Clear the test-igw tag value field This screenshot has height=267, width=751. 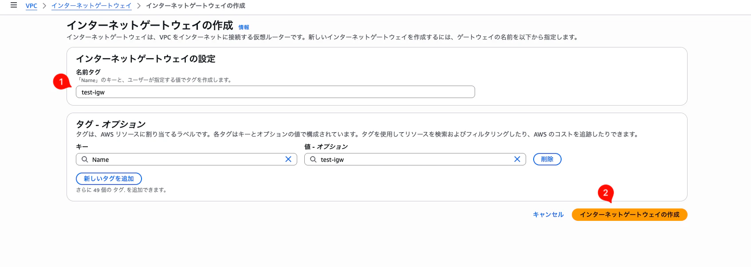coord(517,159)
